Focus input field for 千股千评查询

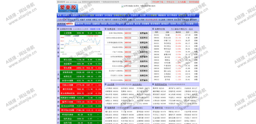(x=131, y=52)
